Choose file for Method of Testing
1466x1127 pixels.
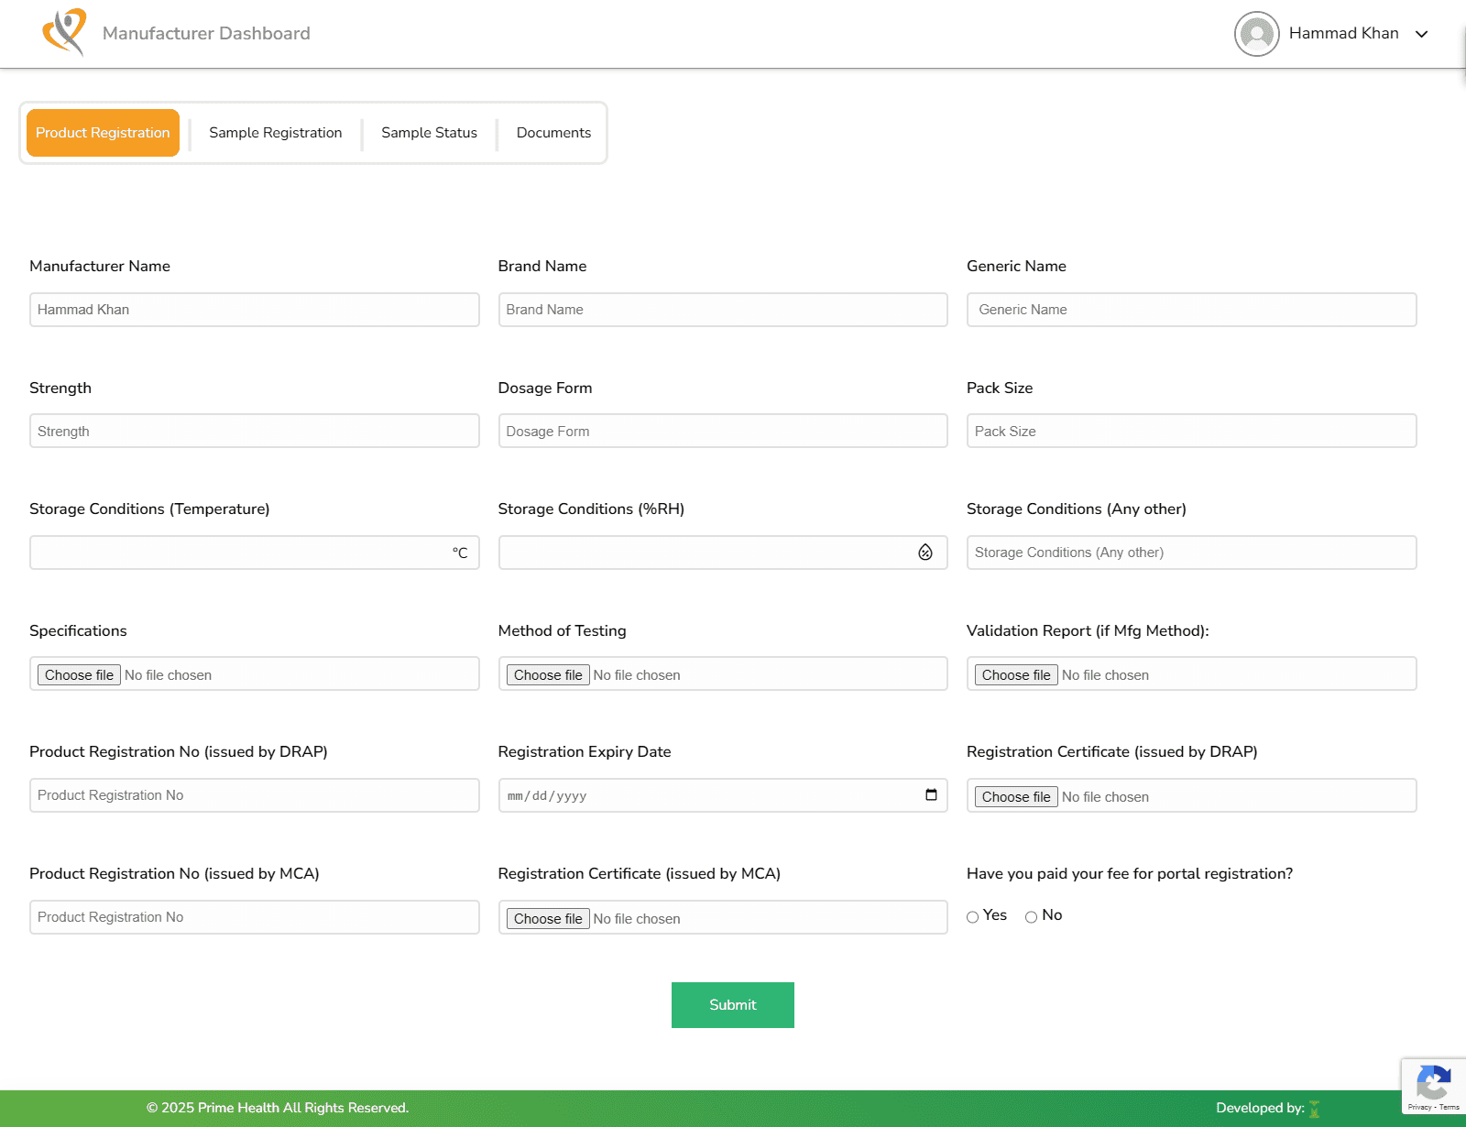click(x=548, y=675)
